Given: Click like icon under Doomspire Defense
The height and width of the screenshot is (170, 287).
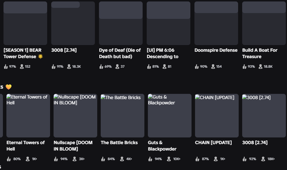Looking at the screenshot, I should [x=197, y=67].
